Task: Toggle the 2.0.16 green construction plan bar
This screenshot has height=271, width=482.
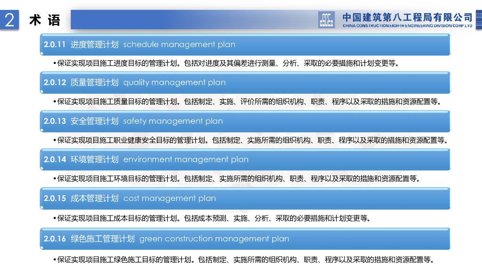Action: 245,239
